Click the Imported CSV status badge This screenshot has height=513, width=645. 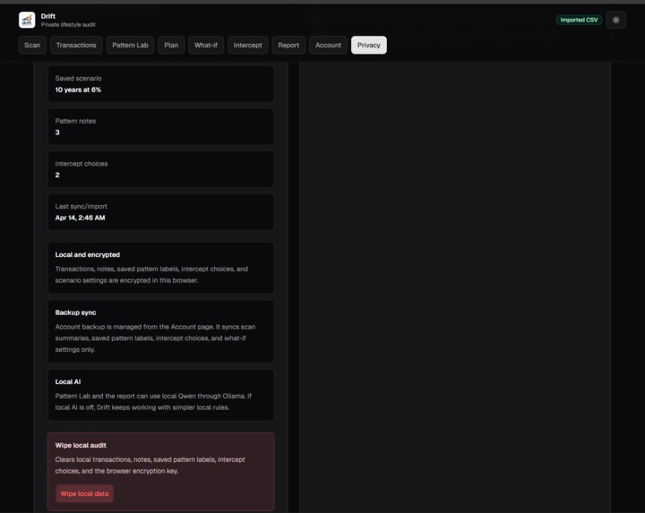point(579,20)
